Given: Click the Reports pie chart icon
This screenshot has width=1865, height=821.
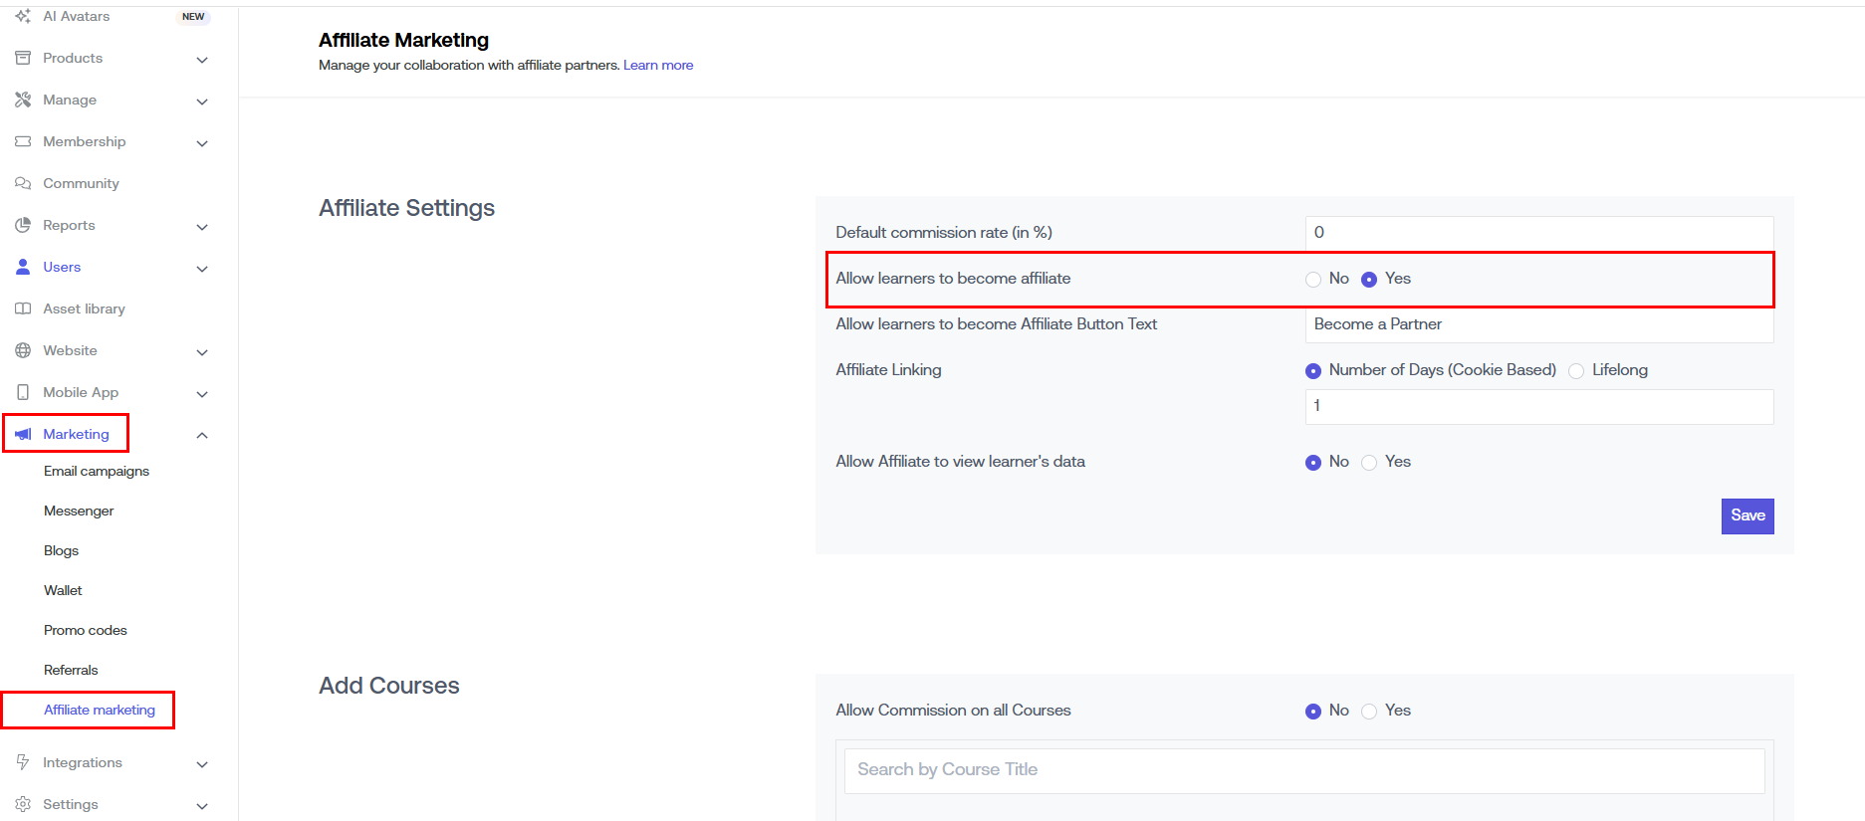Looking at the screenshot, I should [23, 225].
